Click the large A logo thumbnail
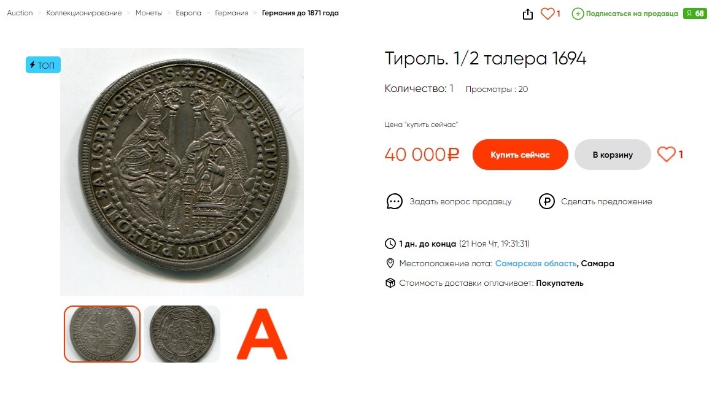Image resolution: width=712 pixels, height=400 pixels. pos(261,333)
